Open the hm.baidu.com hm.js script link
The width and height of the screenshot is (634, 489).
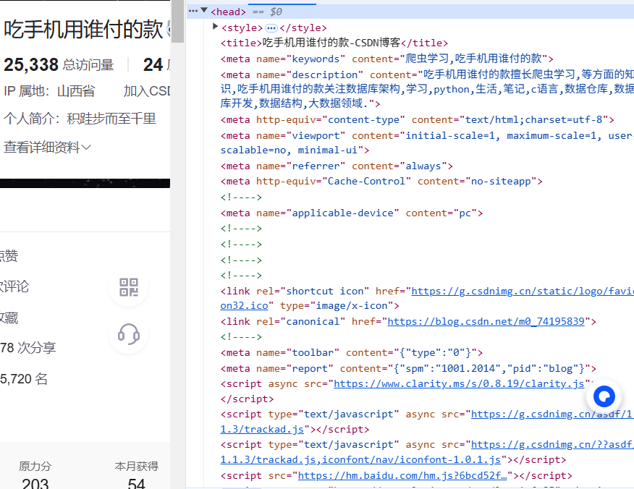click(x=402, y=476)
